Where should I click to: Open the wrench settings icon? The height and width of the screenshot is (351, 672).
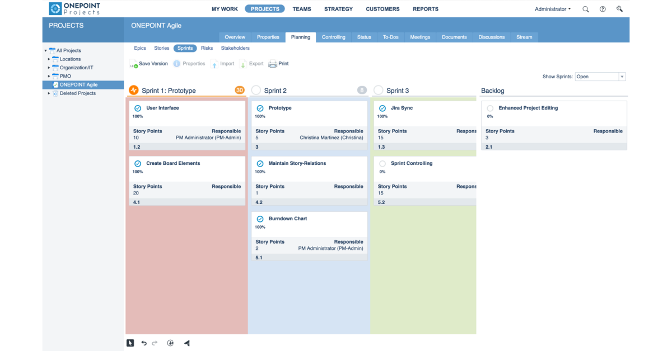tap(619, 9)
